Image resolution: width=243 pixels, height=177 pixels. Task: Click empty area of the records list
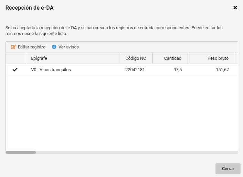click(x=122, y=113)
